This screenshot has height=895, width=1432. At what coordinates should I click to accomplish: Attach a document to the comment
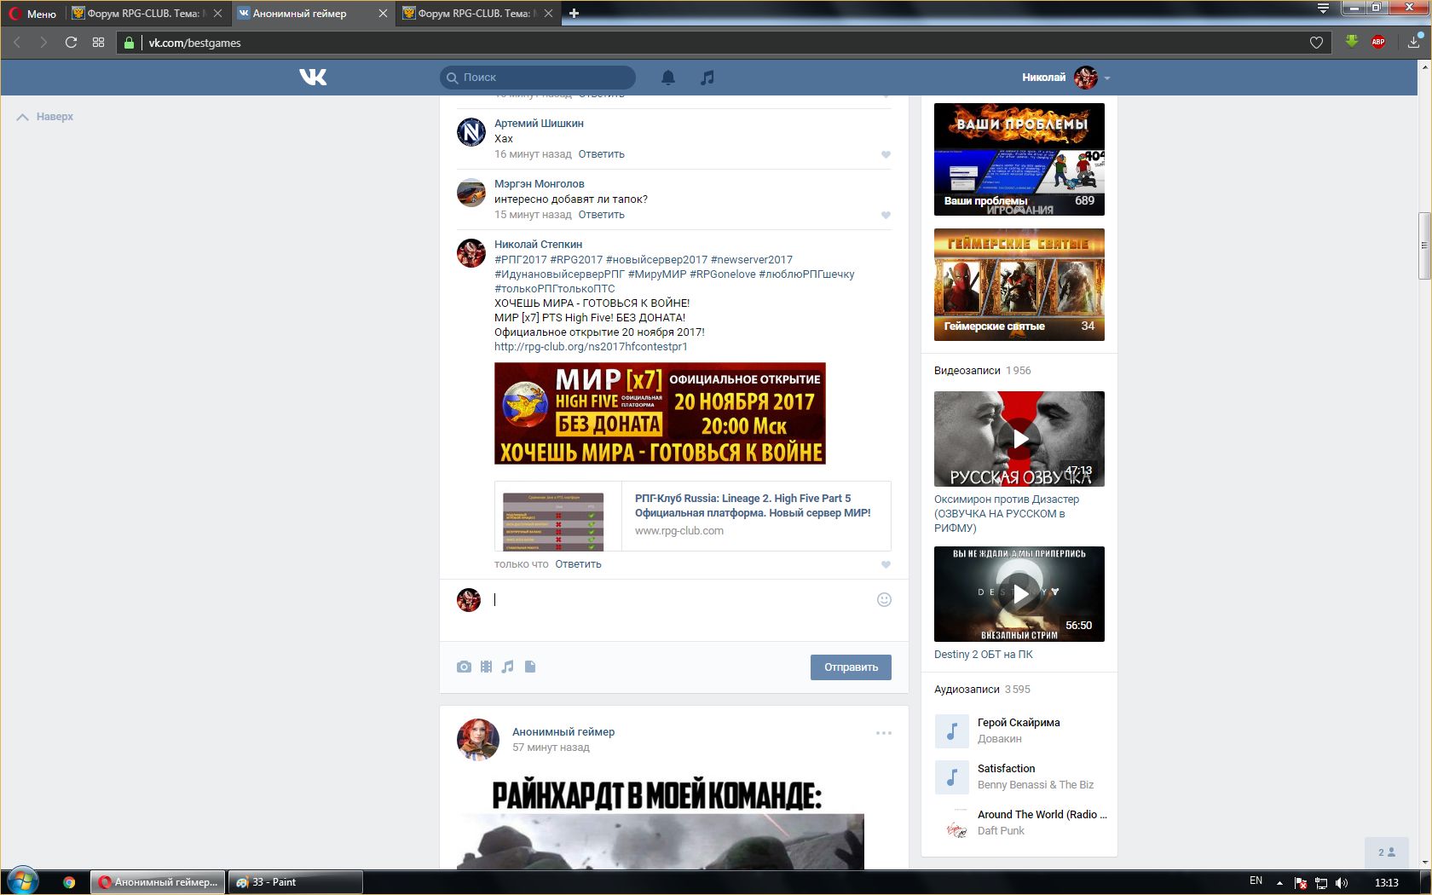[x=530, y=667]
